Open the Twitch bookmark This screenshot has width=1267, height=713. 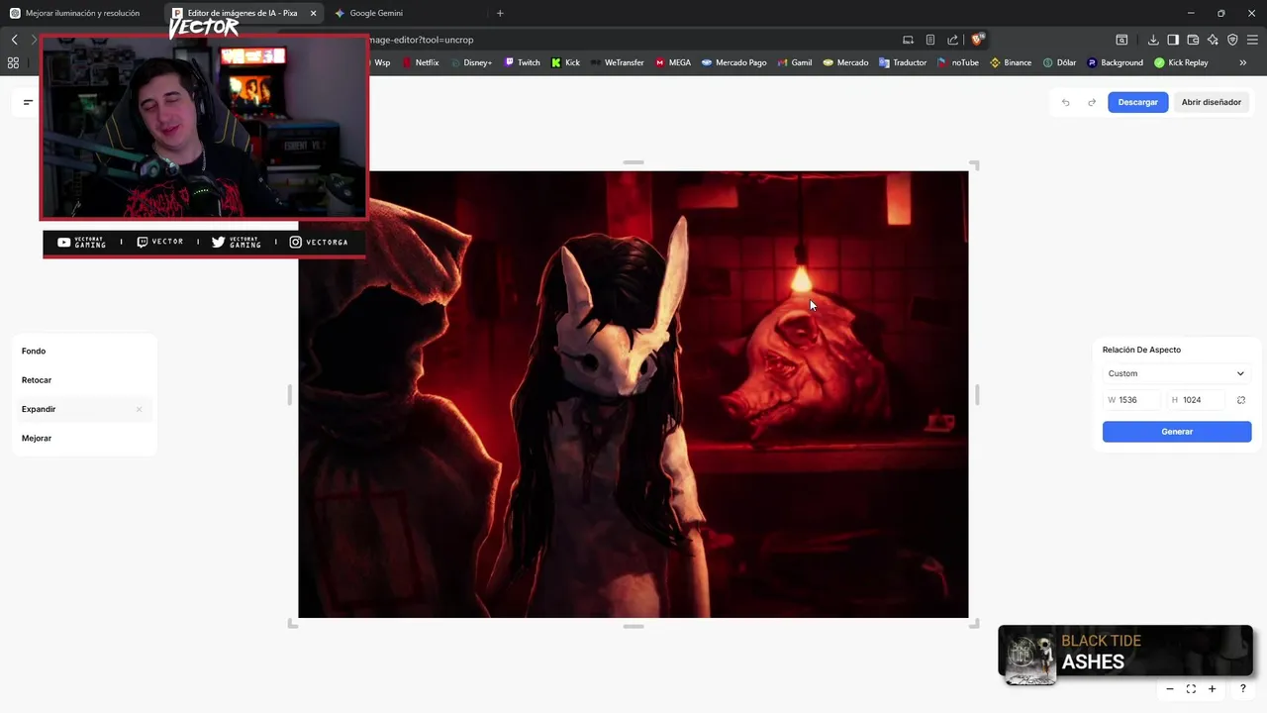click(522, 62)
